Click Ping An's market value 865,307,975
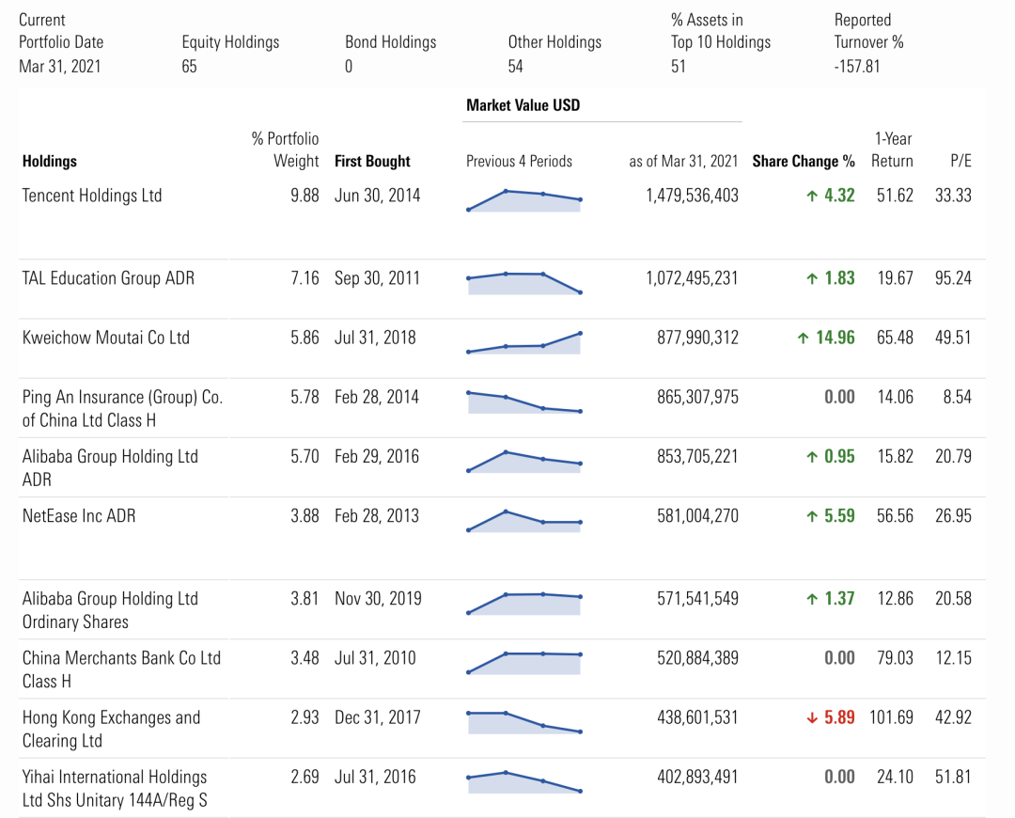The height and width of the screenshot is (818, 1015). (697, 397)
